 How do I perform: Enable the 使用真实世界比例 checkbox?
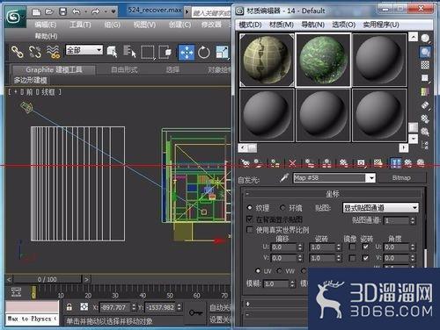coord(250,230)
